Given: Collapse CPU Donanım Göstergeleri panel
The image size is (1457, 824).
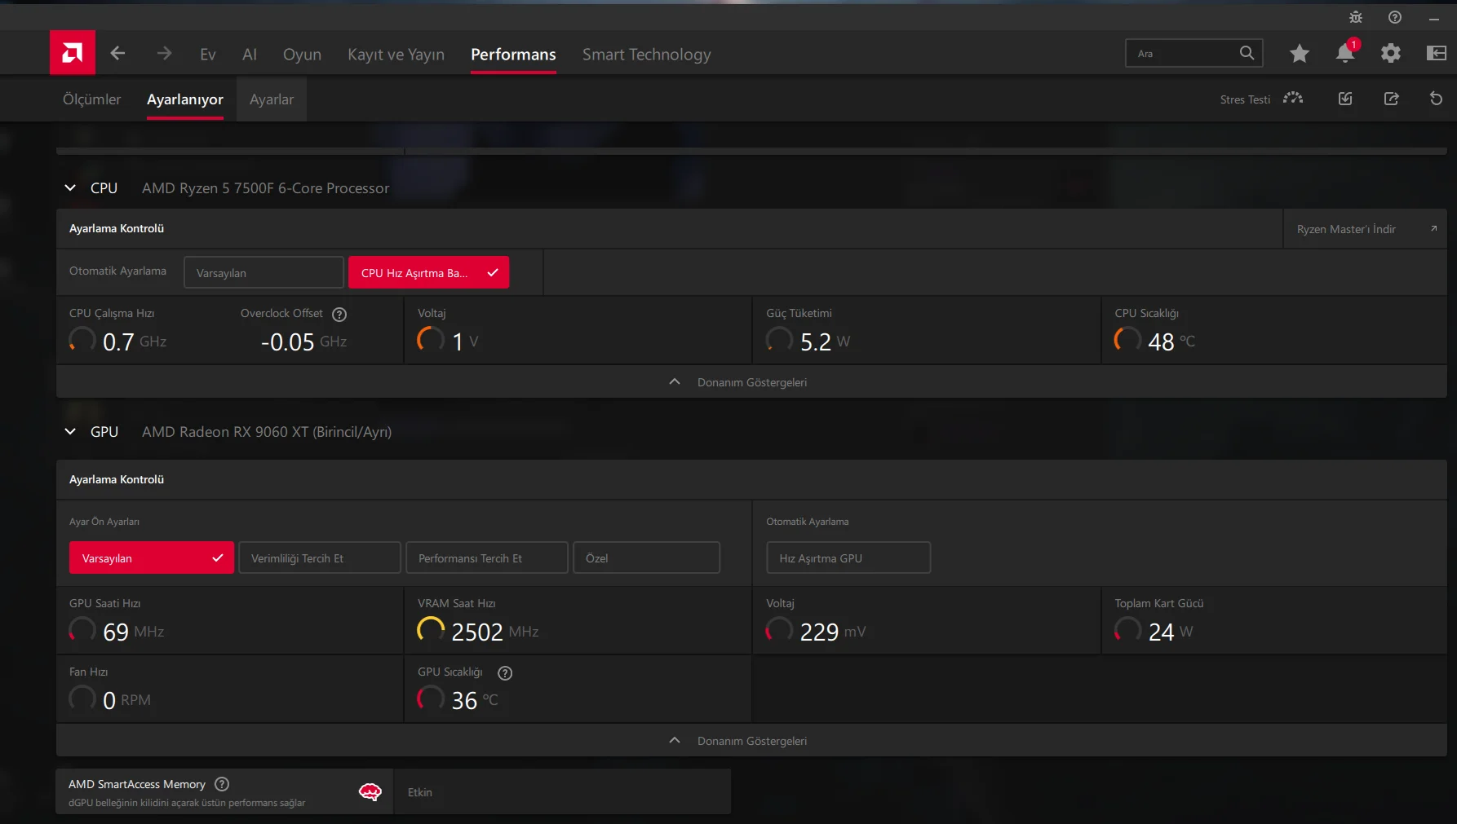Looking at the screenshot, I should tap(751, 381).
